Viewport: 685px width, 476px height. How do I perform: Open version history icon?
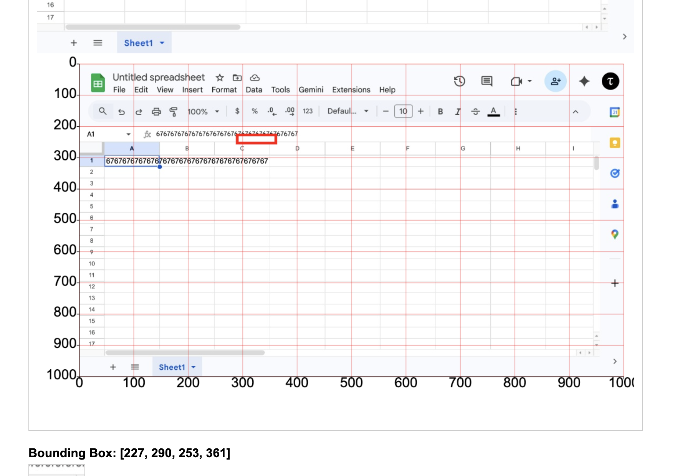pos(460,81)
